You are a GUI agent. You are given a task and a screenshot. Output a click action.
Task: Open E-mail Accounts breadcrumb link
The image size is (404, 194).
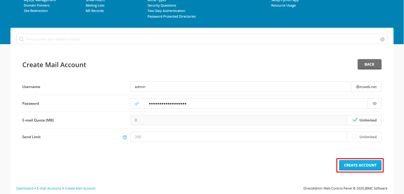(x=49, y=188)
